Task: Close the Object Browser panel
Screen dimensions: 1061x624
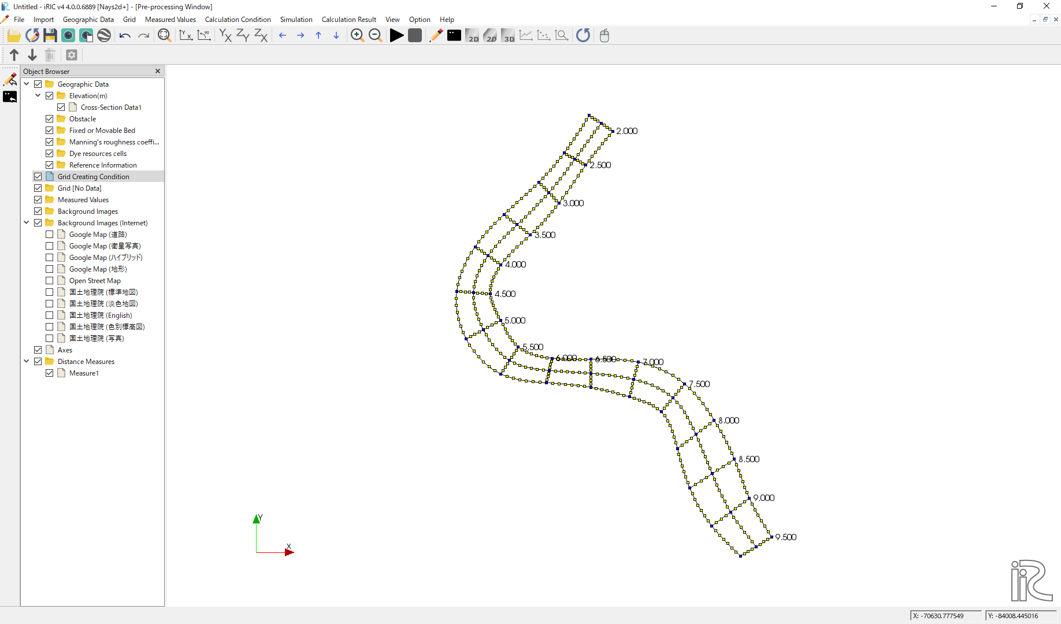Action: tap(158, 71)
